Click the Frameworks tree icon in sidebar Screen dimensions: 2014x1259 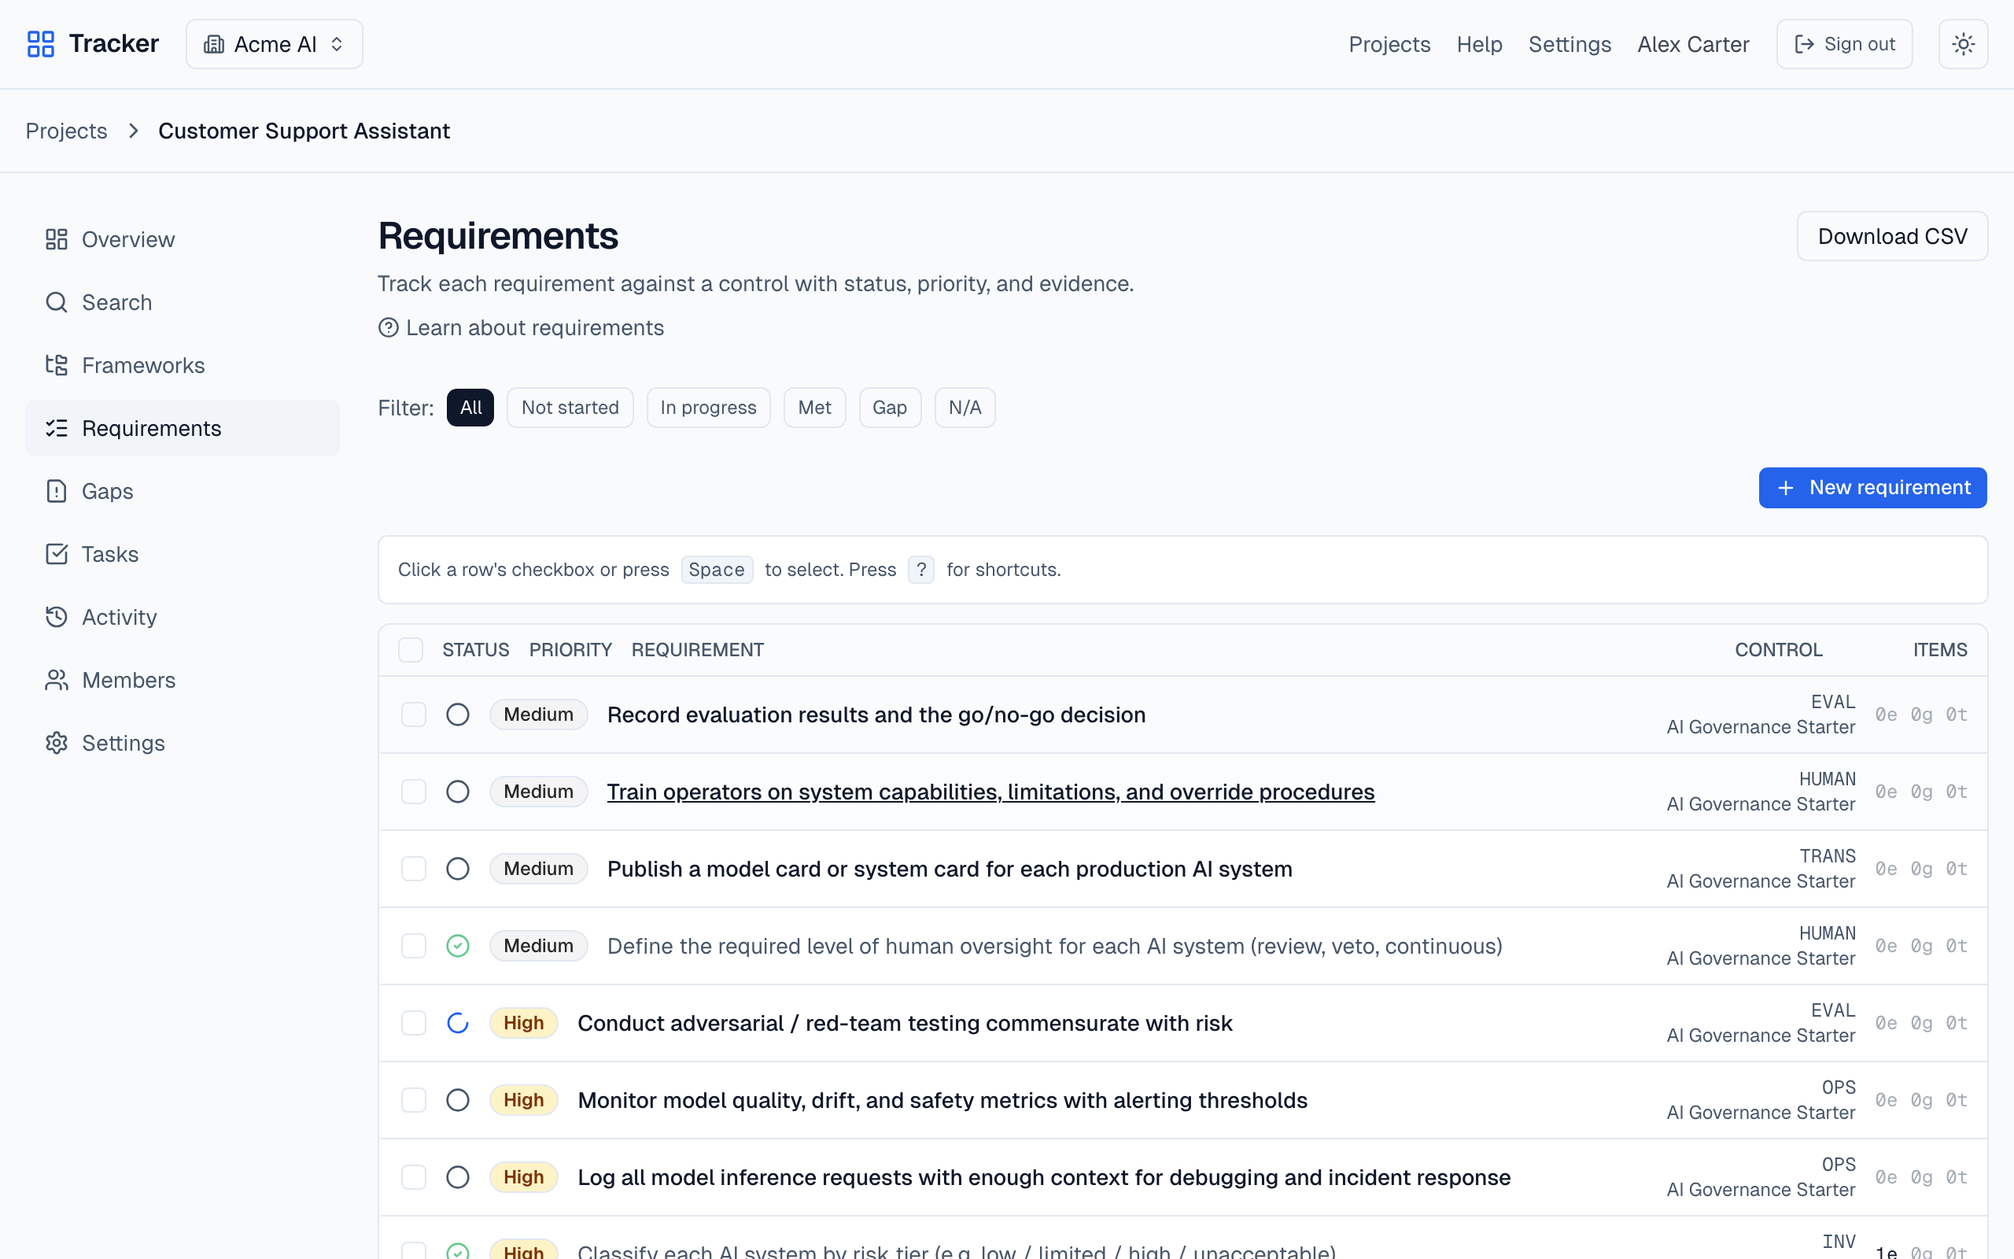click(x=56, y=366)
